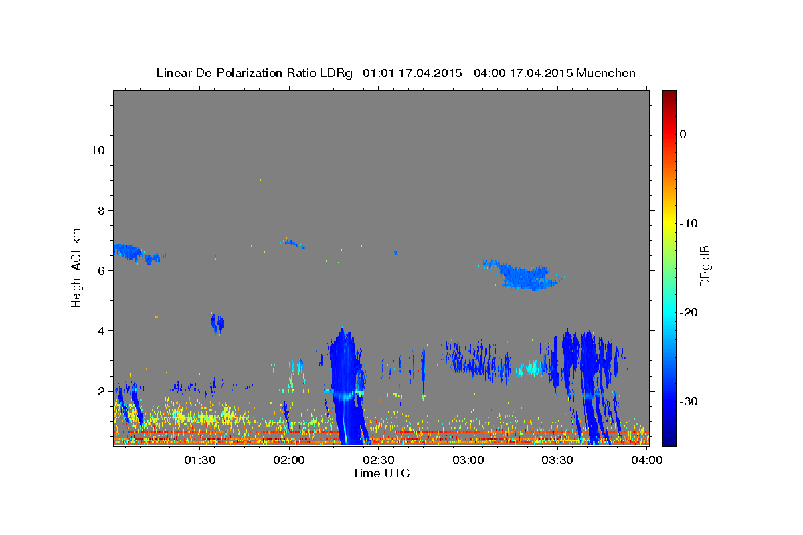Viewport: 803px width, 535px height.
Task: Click the height tick label 6
Action: (101, 270)
